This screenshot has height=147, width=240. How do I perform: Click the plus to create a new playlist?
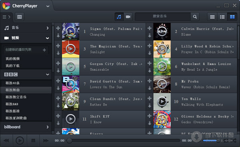coord(44,50)
